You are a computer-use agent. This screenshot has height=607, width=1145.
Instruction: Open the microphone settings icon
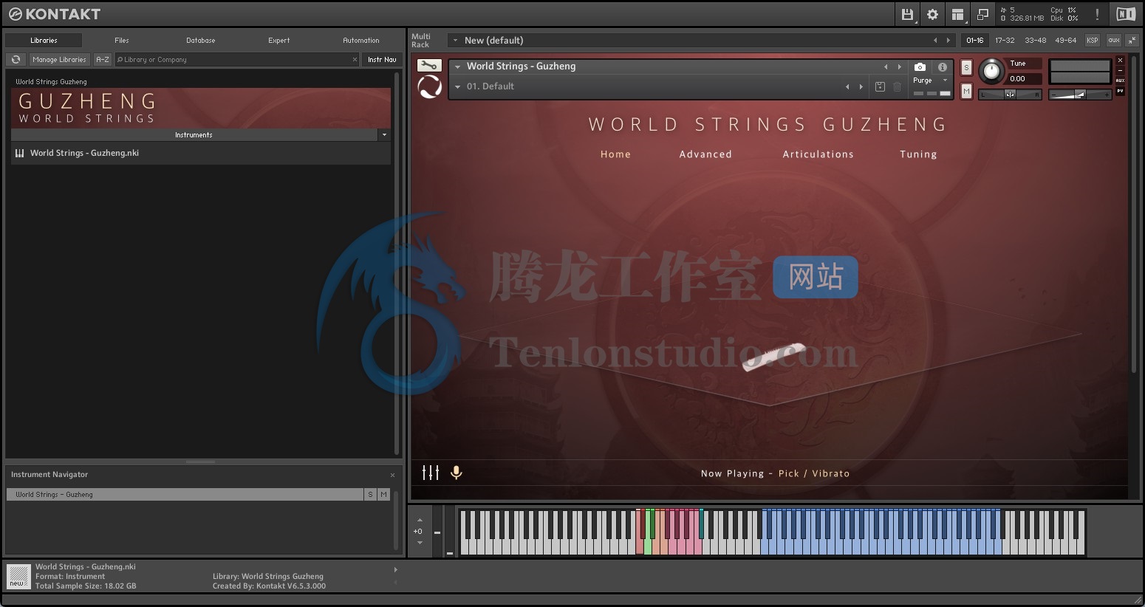(457, 473)
